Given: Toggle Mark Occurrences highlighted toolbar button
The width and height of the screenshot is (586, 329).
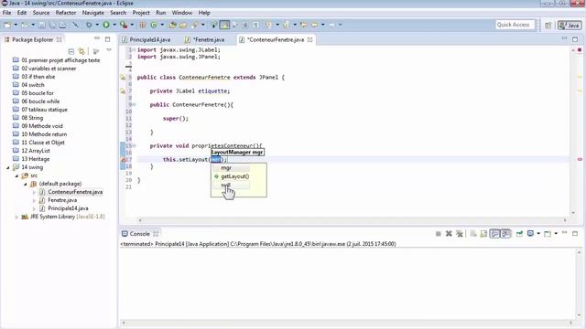Looking at the screenshot, I should pos(224,25).
